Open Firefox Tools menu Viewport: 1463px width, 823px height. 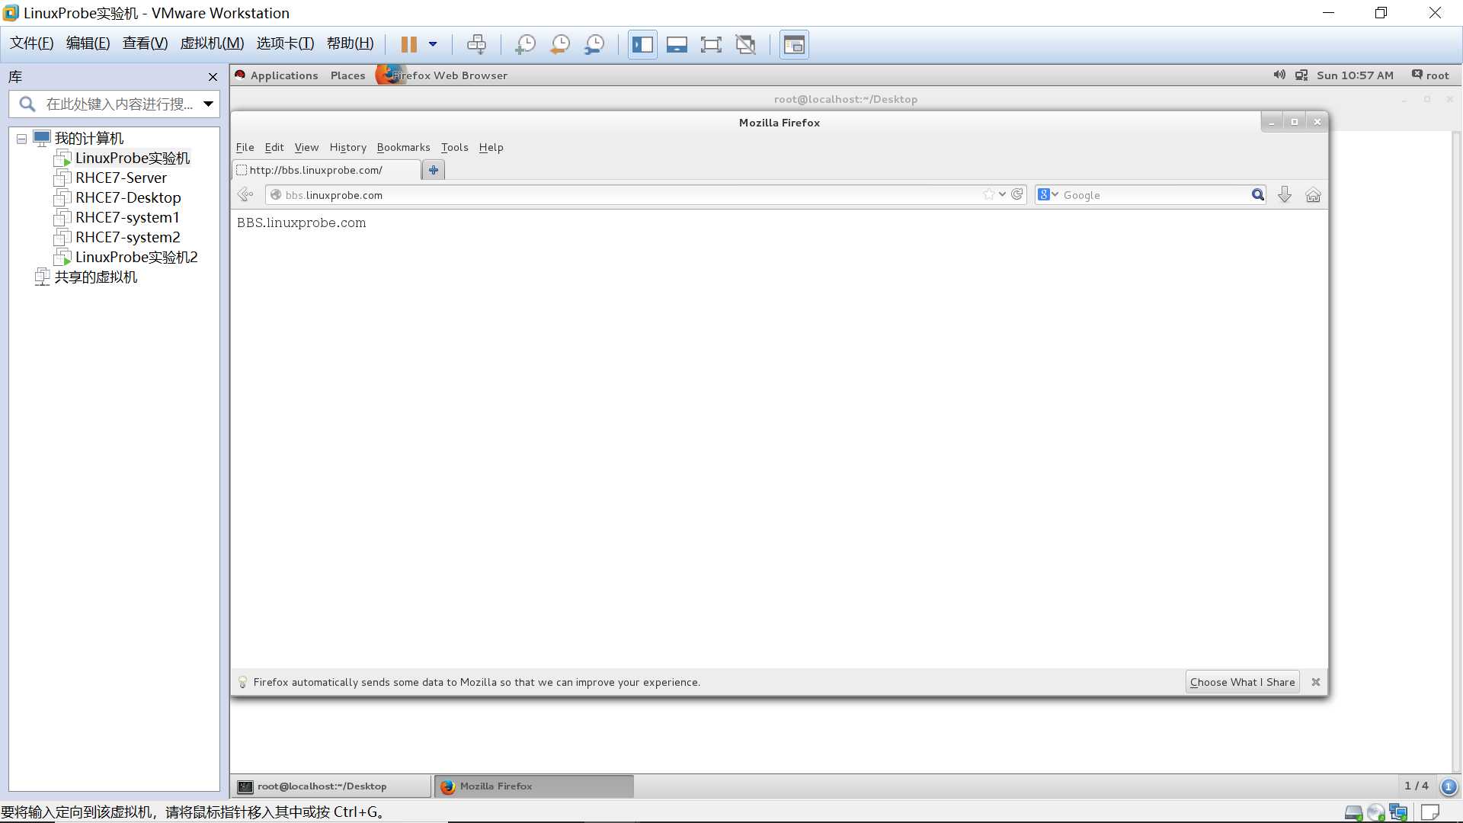455,147
